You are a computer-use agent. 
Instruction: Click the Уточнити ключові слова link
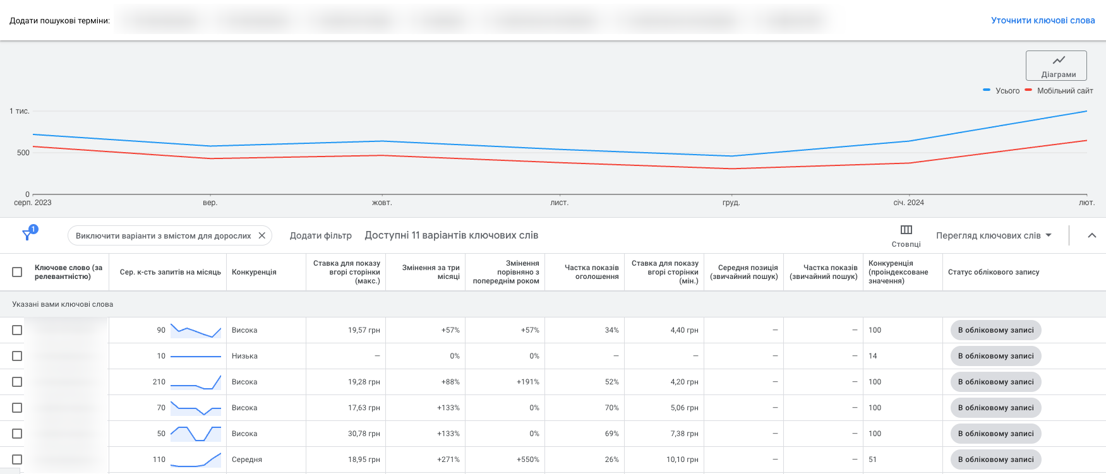point(1043,20)
